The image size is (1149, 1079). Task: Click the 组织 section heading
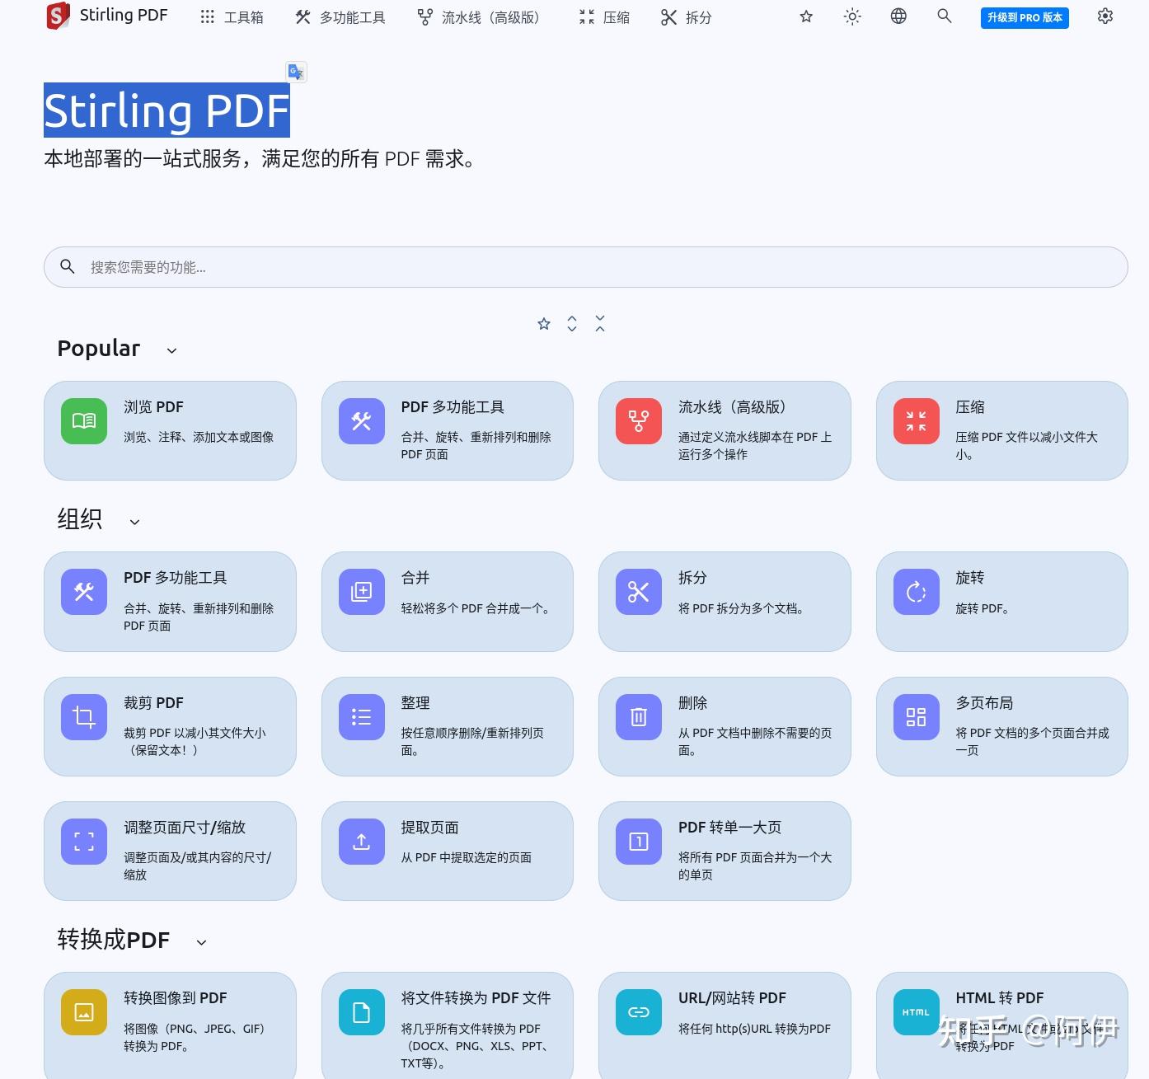pos(80,519)
